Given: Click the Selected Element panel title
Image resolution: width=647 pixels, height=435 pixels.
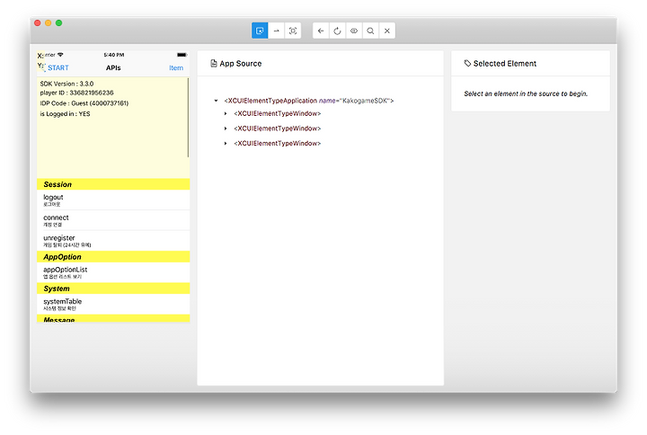Looking at the screenshot, I should click(505, 64).
